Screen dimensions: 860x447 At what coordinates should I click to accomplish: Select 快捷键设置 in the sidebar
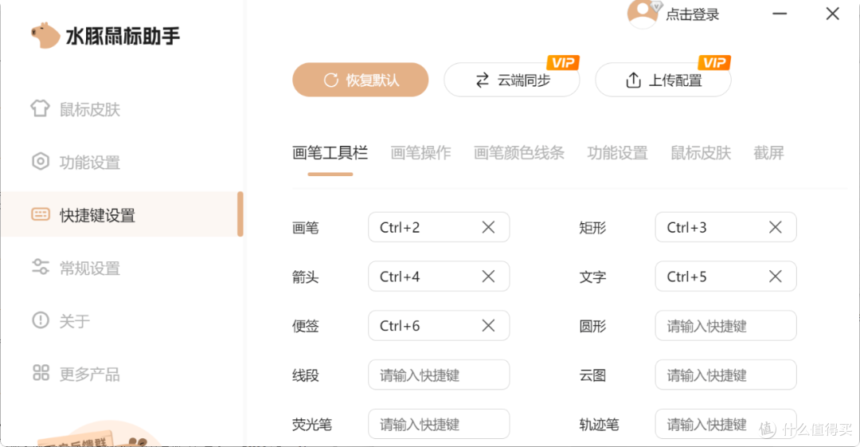pyautogui.click(x=122, y=214)
